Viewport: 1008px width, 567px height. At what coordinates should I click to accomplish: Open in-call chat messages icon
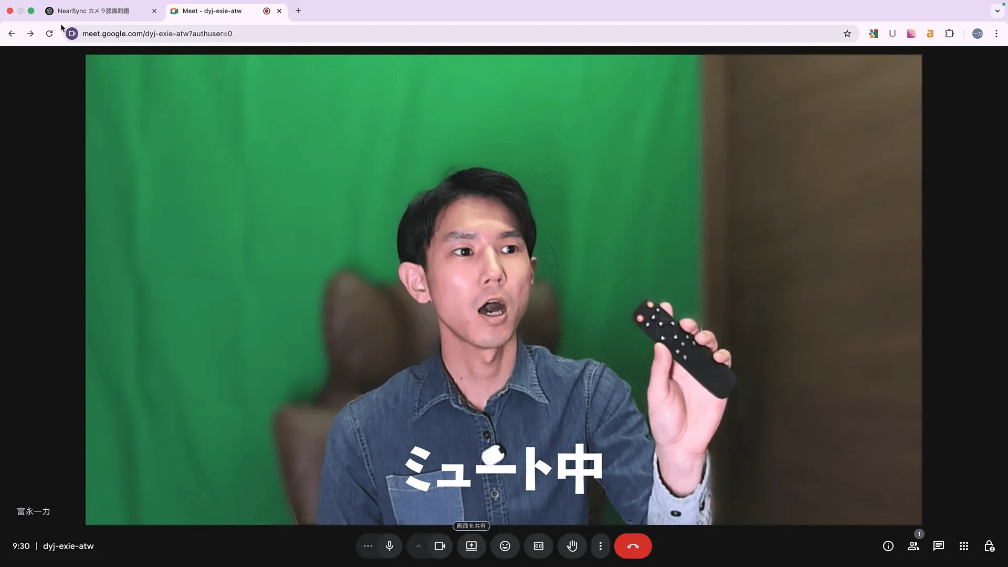tap(939, 546)
